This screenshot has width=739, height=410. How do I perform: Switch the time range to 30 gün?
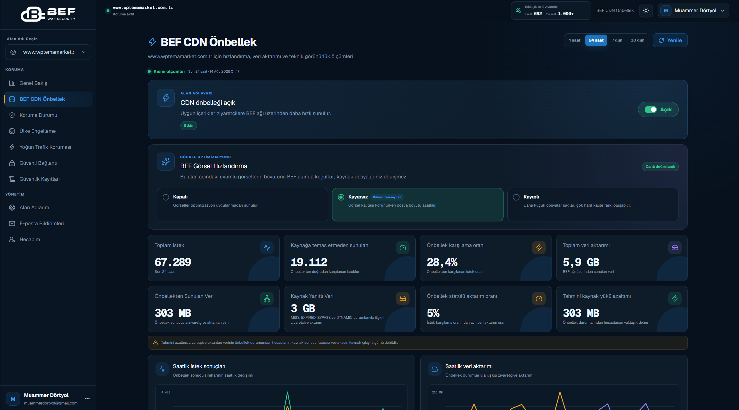[x=637, y=40]
